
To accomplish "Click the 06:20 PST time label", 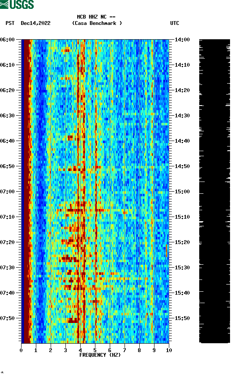I will pyautogui.click(x=8, y=90).
